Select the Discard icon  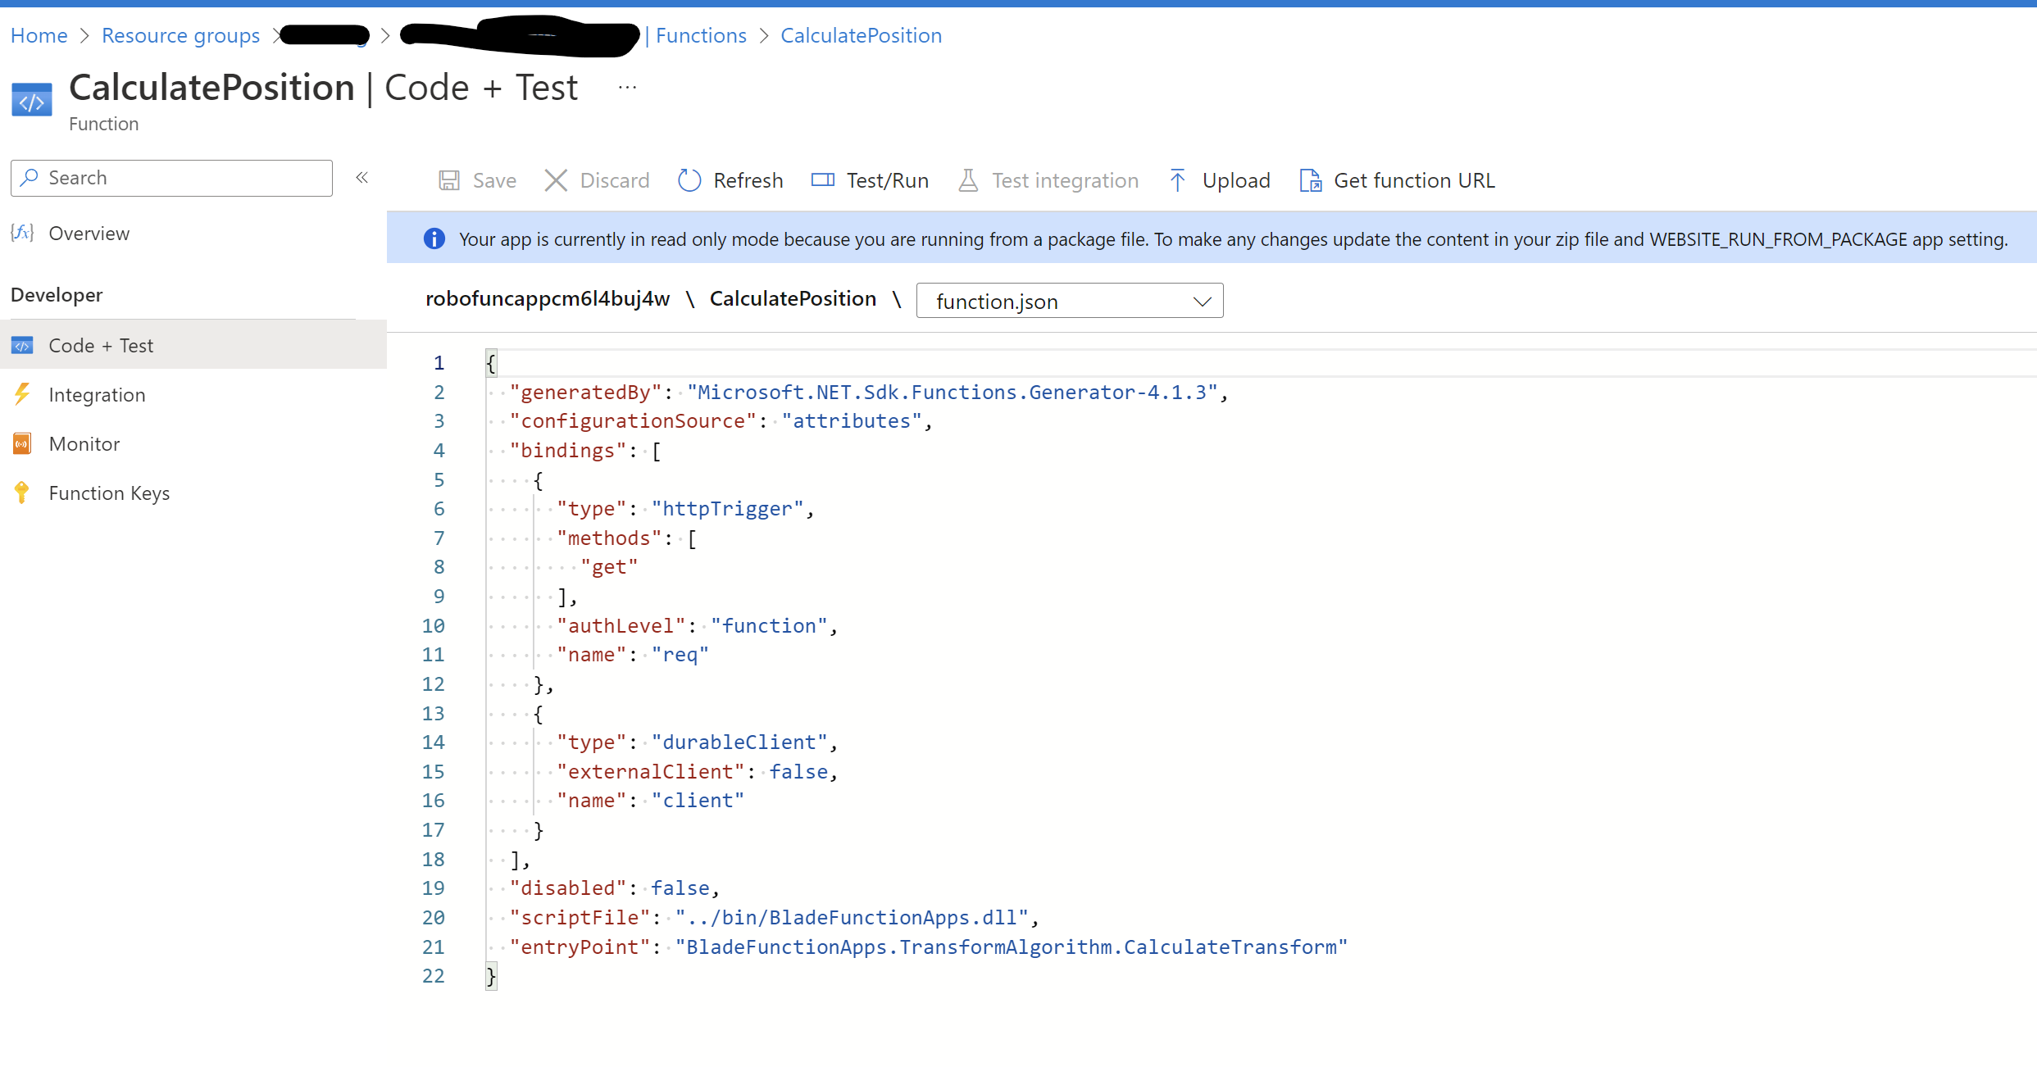click(x=556, y=179)
